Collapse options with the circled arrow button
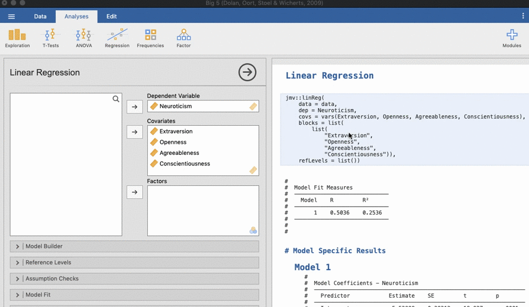The width and height of the screenshot is (529, 307). (247, 72)
